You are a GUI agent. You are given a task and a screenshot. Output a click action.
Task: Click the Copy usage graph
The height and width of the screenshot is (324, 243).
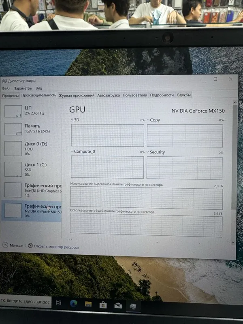point(185,136)
